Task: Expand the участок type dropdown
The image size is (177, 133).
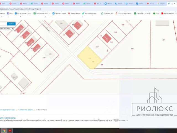Action: [x=7, y=29]
